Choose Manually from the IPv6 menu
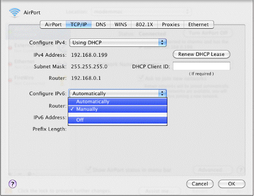The height and width of the screenshot is (196, 255). point(118,109)
